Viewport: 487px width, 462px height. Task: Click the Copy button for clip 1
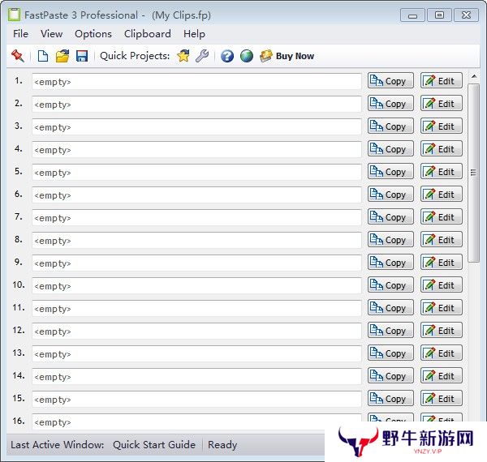click(390, 80)
